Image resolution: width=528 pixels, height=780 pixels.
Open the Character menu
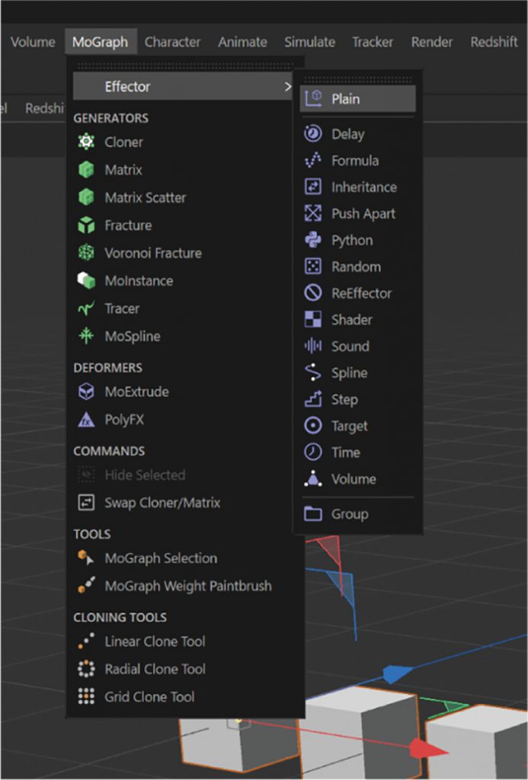coord(172,42)
